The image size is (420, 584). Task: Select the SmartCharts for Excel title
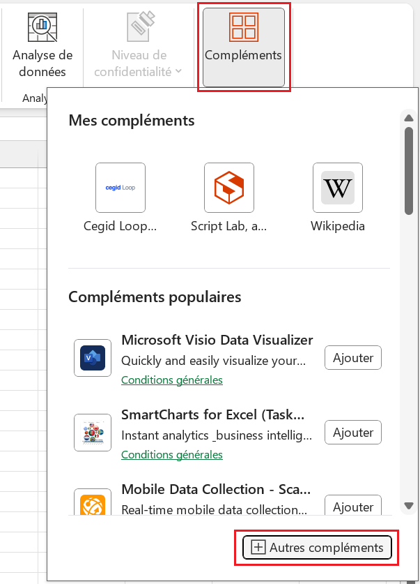[213, 414]
